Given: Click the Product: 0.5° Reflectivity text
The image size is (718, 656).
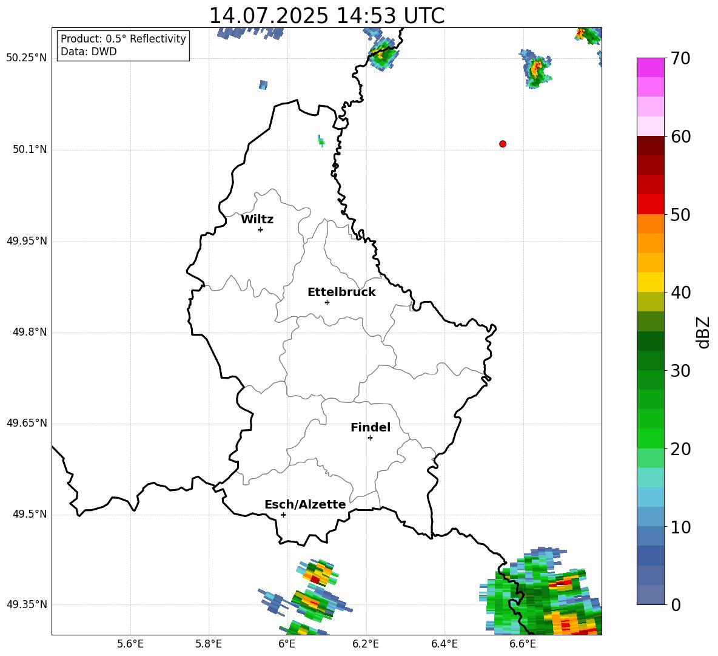Looking at the screenshot, I should 123,39.
